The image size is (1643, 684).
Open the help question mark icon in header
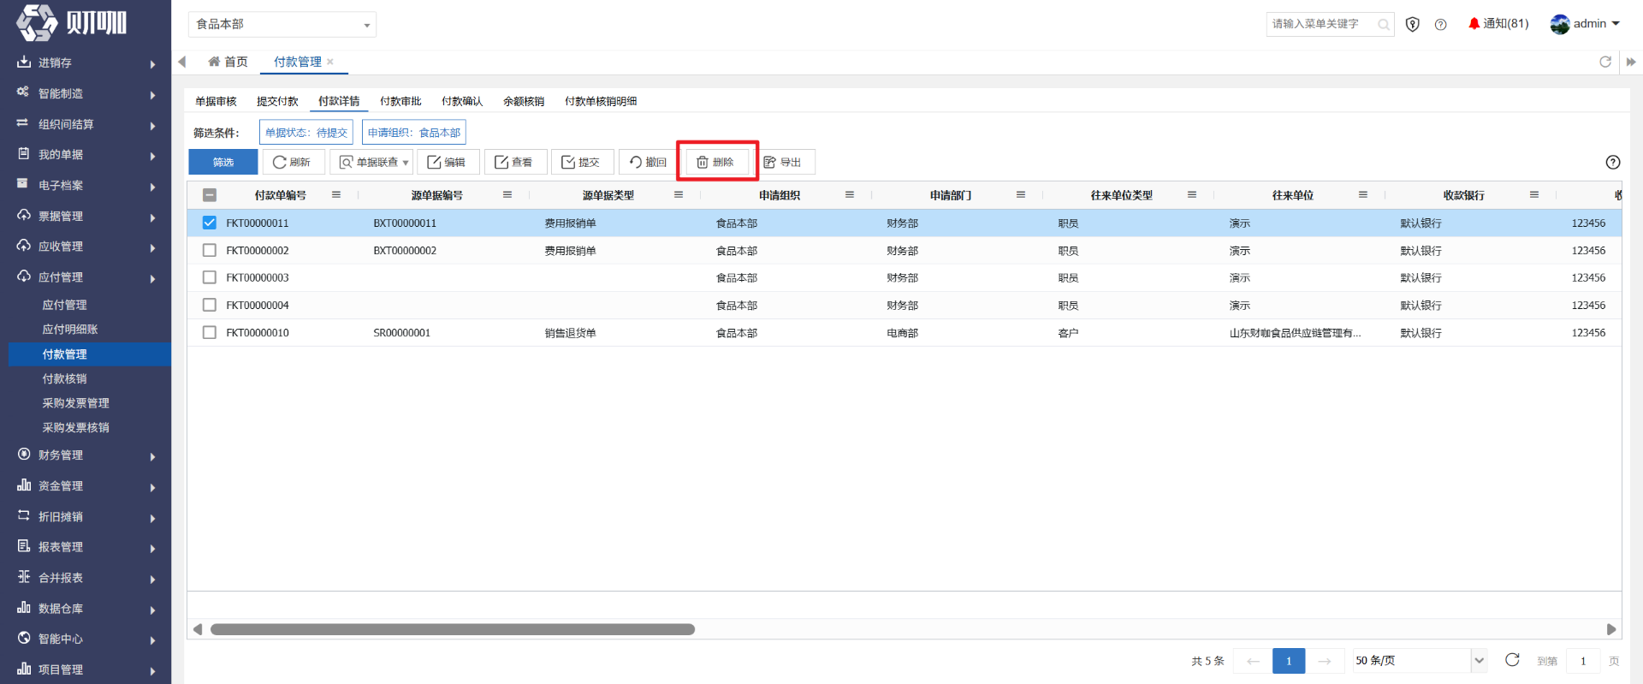[1441, 25]
